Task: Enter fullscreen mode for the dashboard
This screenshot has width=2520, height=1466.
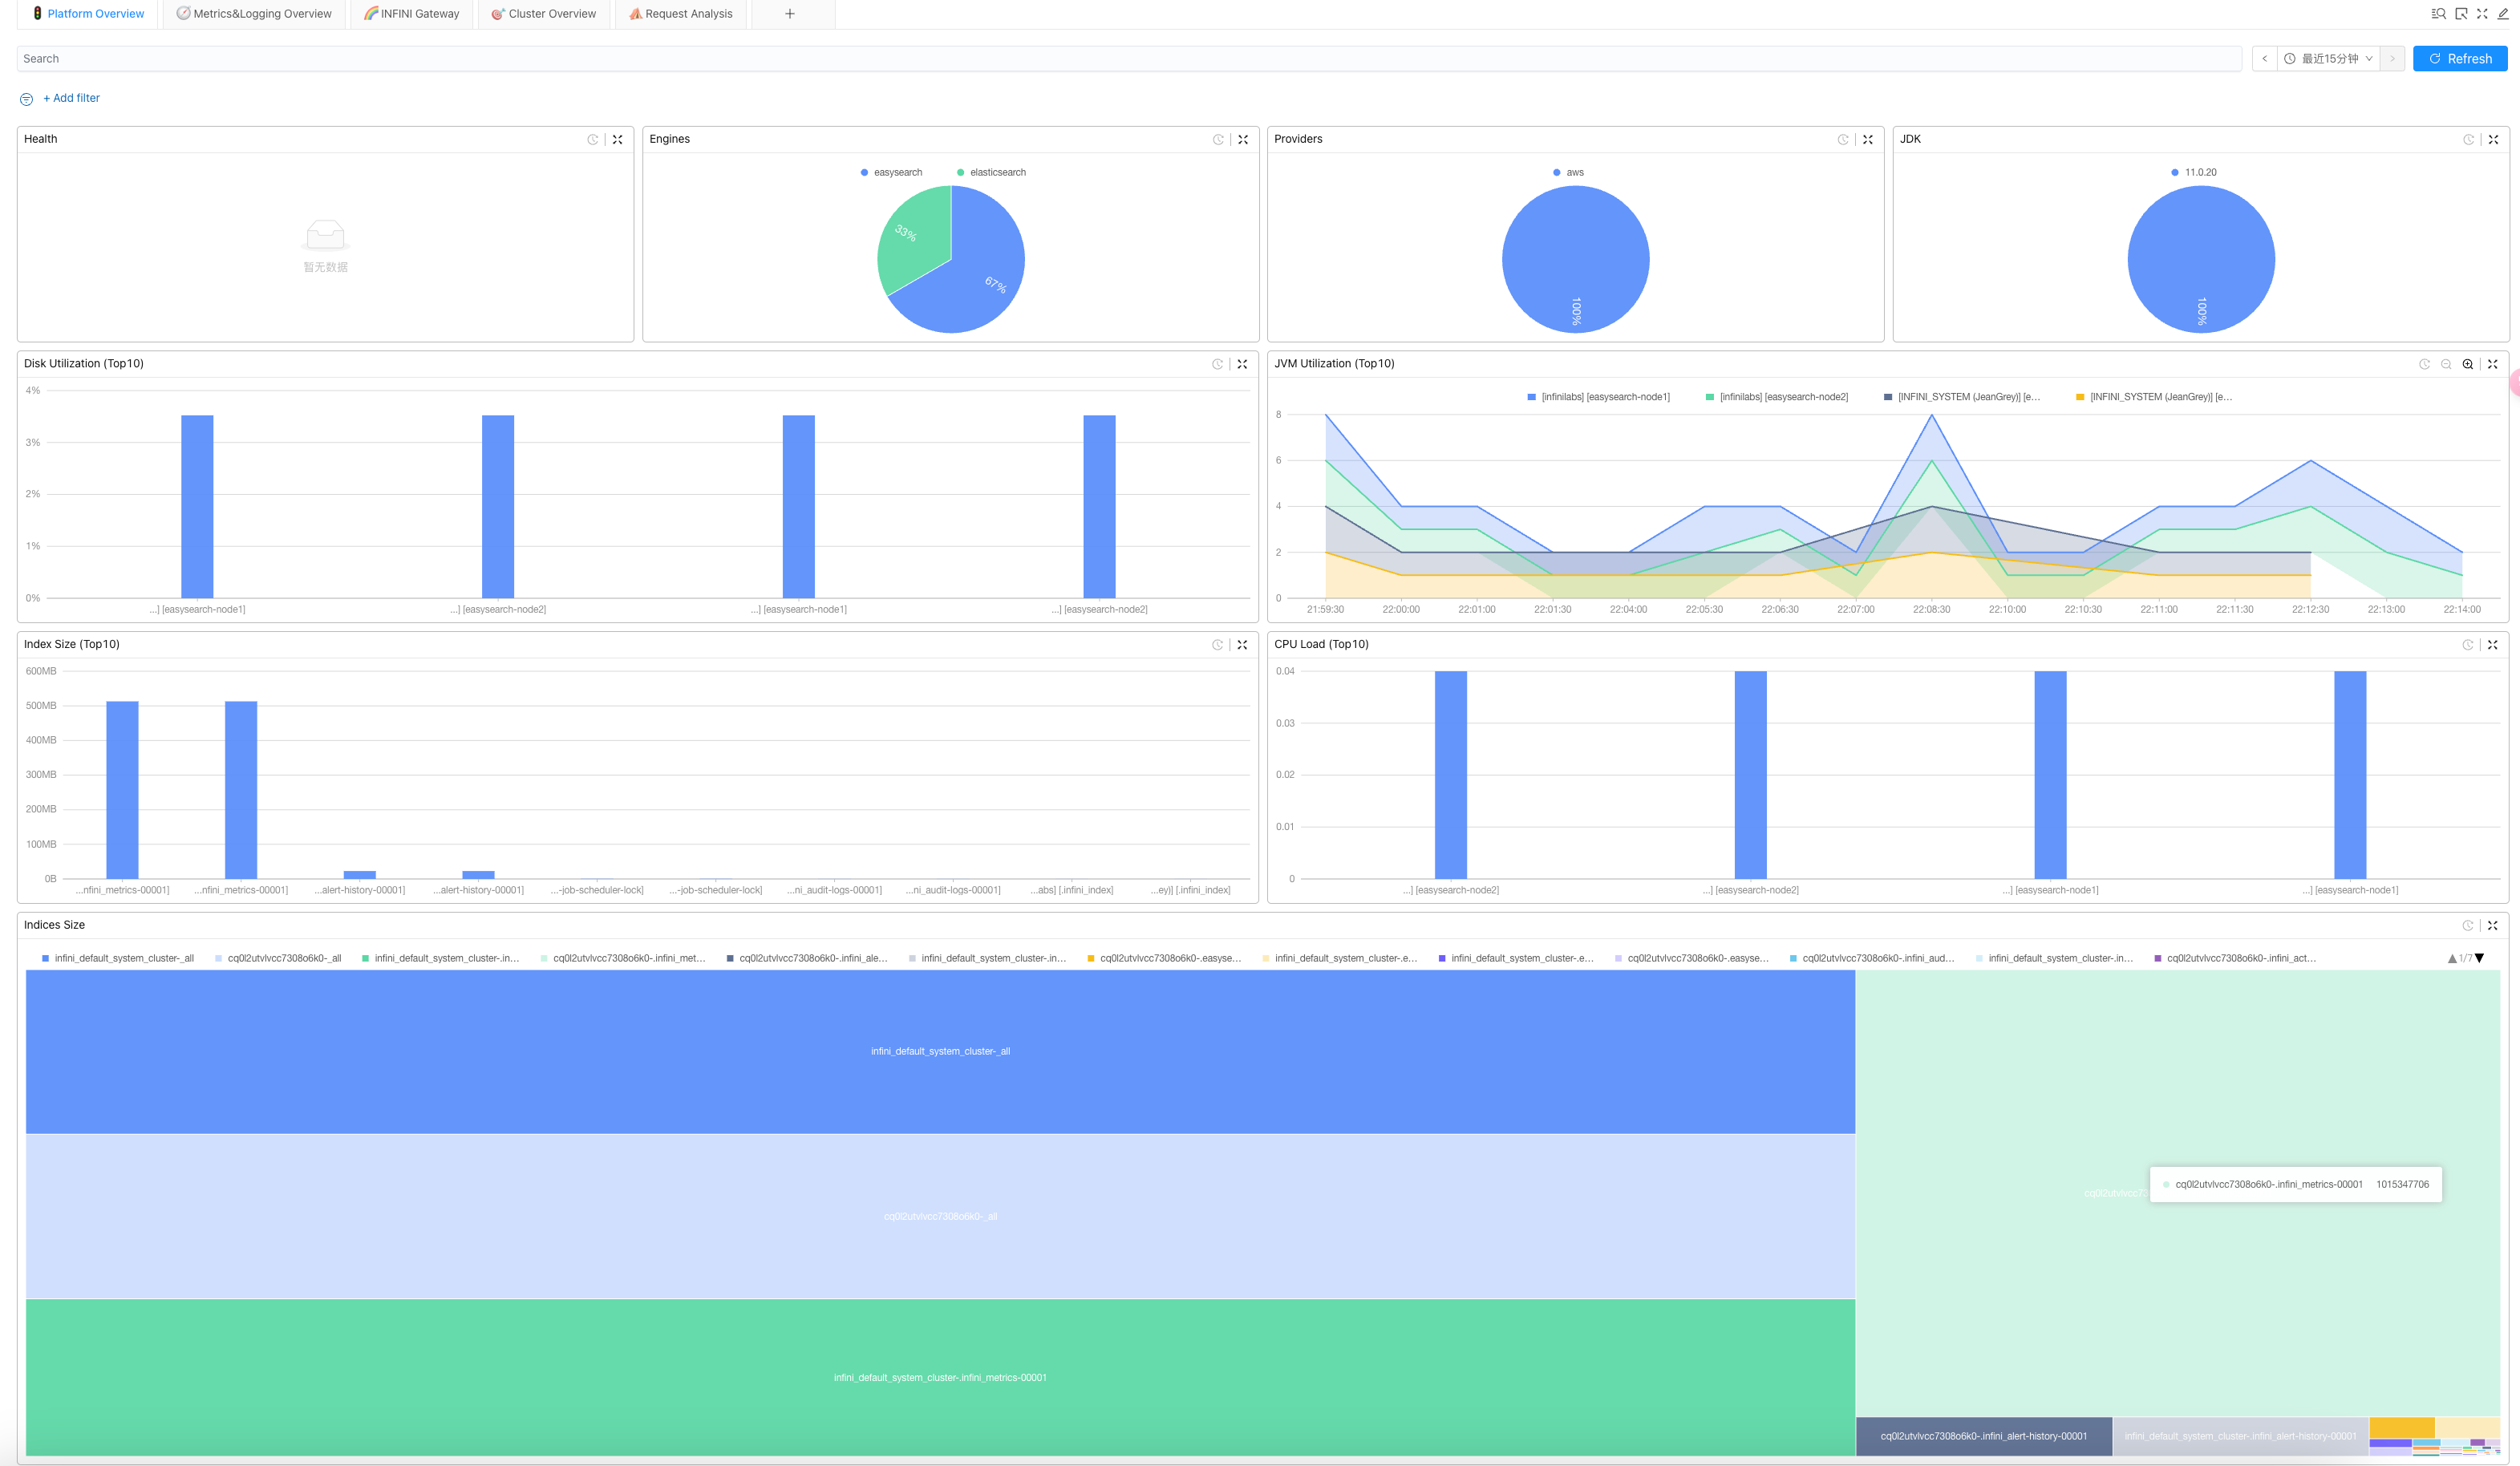Action: click(x=2482, y=14)
